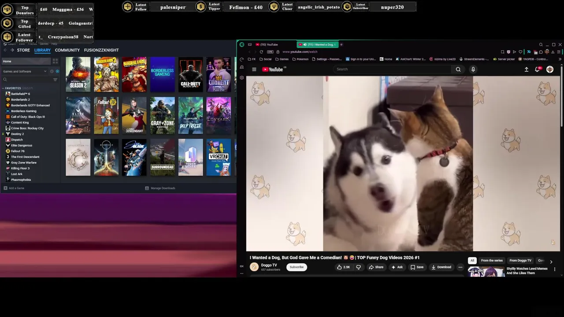The width and height of the screenshot is (564, 317).
Task: Open more actions ellipsis under video
Action: click(x=460, y=267)
